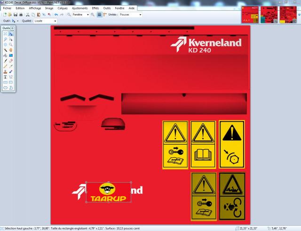The width and height of the screenshot is (301, 231).
Task: Open the Effets menu
Action: point(95,8)
